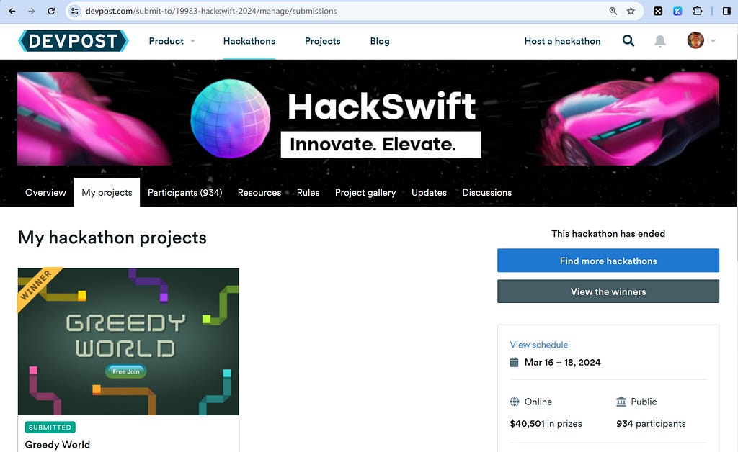Open Hackathons in top navigation
The width and height of the screenshot is (738, 452).
point(249,41)
